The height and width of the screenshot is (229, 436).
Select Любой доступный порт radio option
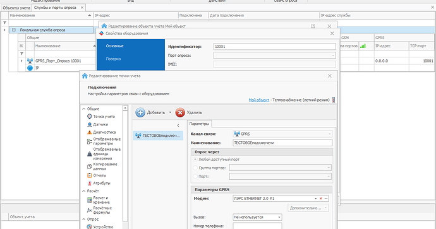pyautogui.click(x=195, y=160)
